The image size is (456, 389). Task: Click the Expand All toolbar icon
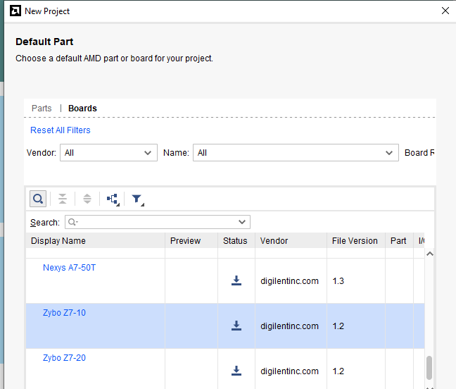87,199
